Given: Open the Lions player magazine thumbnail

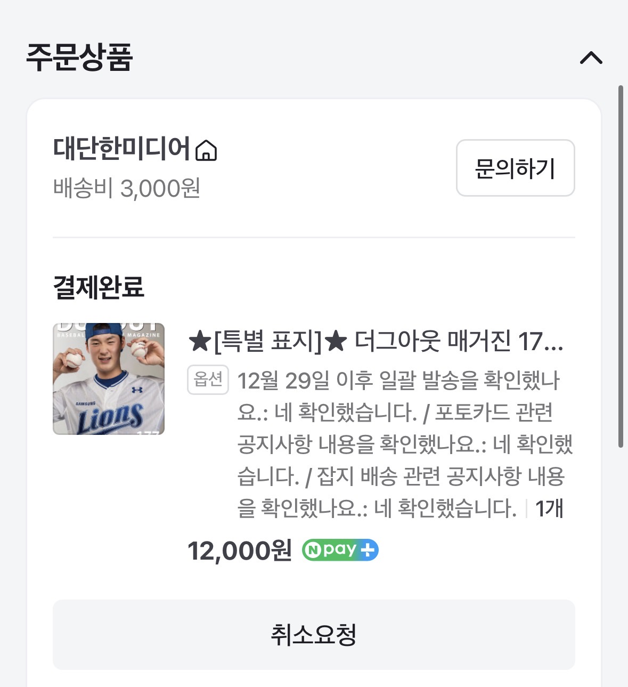Looking at the screenshot, I should point(109,378).
